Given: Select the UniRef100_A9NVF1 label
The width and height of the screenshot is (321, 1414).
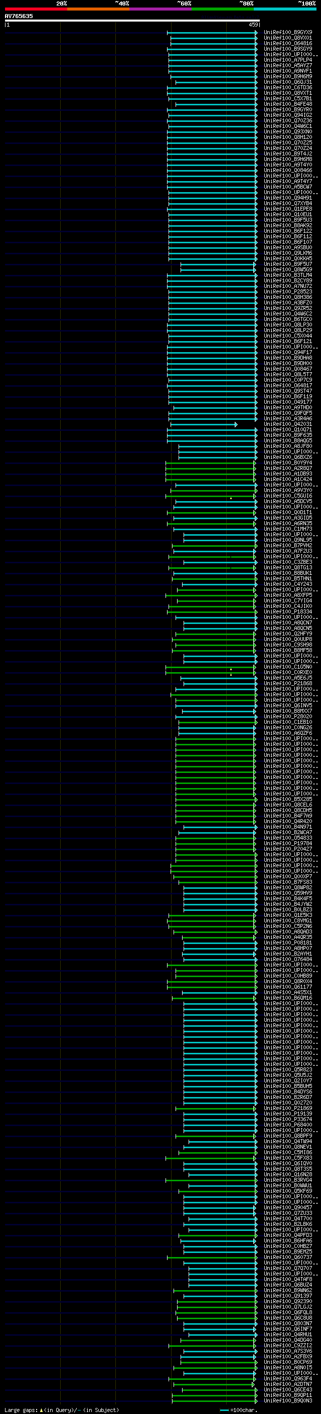Looking at the screenshot, I should click(287, 71).
